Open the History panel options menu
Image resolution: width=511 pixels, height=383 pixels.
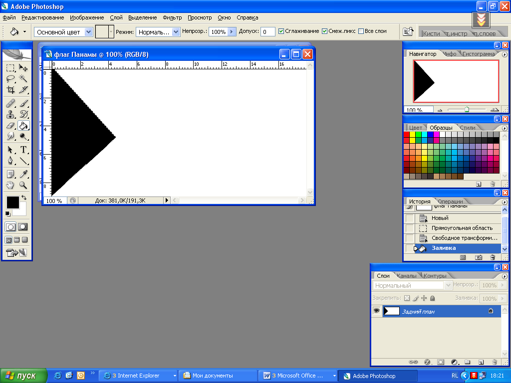[x=505, y=202]
